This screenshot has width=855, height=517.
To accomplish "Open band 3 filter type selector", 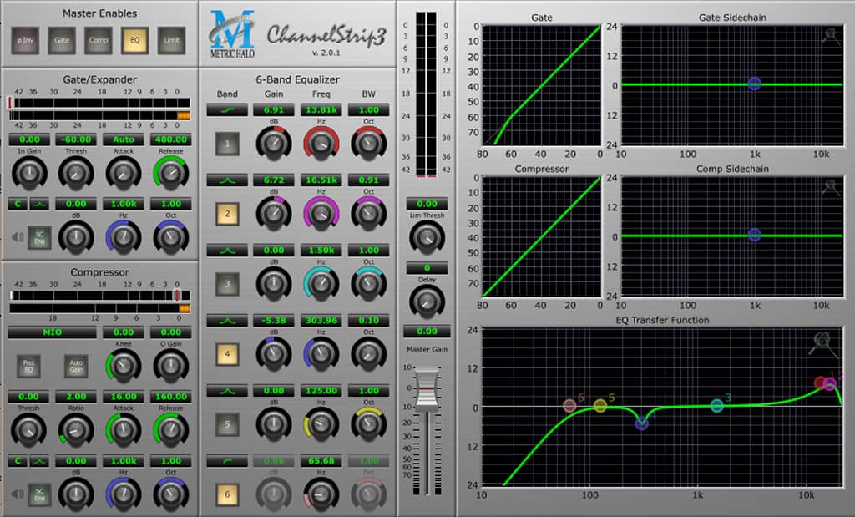I will tap(227, 251).
